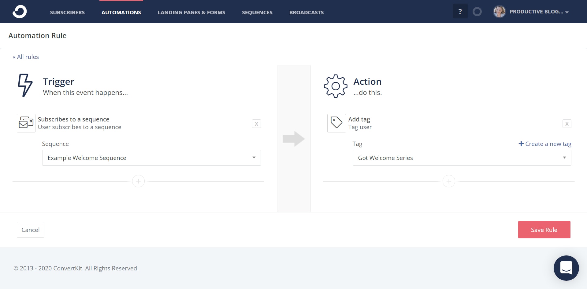Screen dimensions: 587x289
Task: Expand the Productive Blog account menu
Action: point(539,12)
